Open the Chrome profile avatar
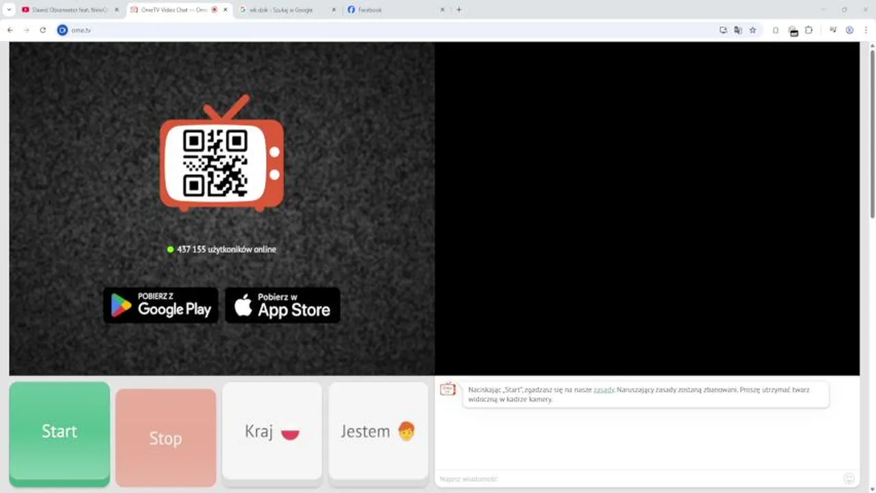The image size is (876, 493). click(x=849, y=30)
